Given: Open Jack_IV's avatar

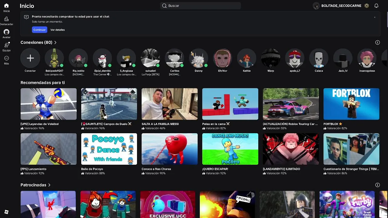Looking at the screenshot, I should point(343,58).
